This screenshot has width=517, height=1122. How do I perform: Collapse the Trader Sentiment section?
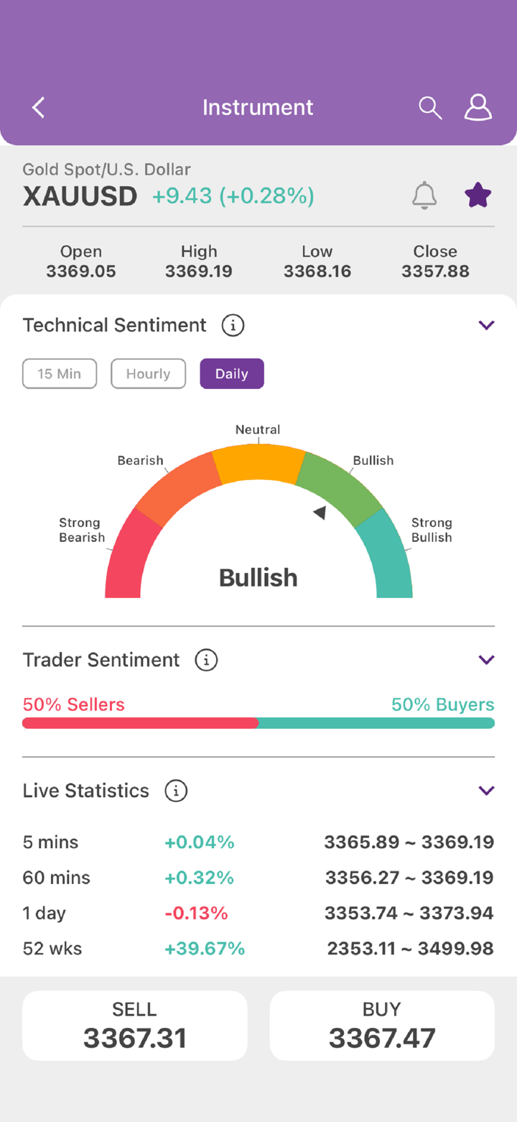486,660
